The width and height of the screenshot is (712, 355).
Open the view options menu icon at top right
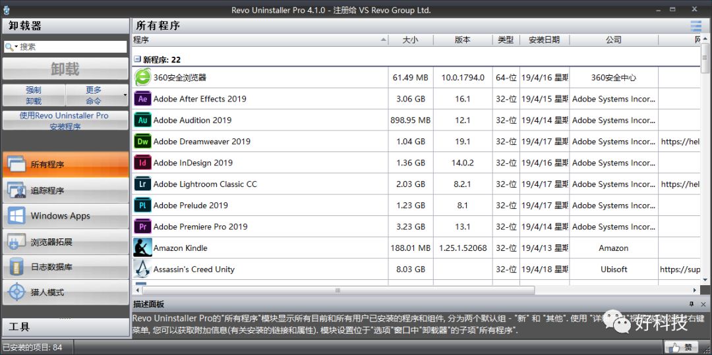[696, 26]
